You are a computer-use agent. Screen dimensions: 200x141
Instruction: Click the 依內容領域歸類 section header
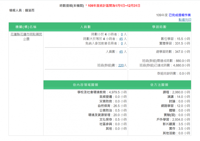85,85
